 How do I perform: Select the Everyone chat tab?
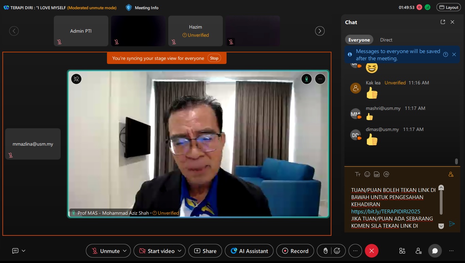(359, 40)
